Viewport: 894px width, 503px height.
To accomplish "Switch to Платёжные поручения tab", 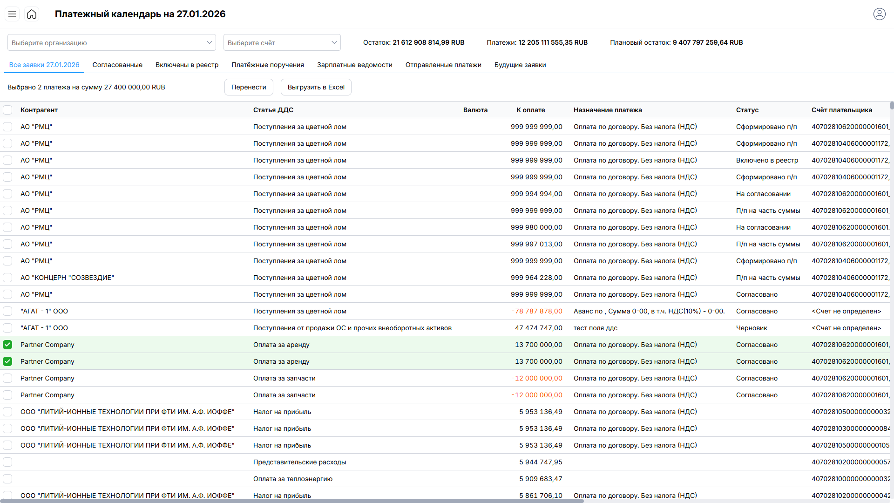I will point(268,65).
